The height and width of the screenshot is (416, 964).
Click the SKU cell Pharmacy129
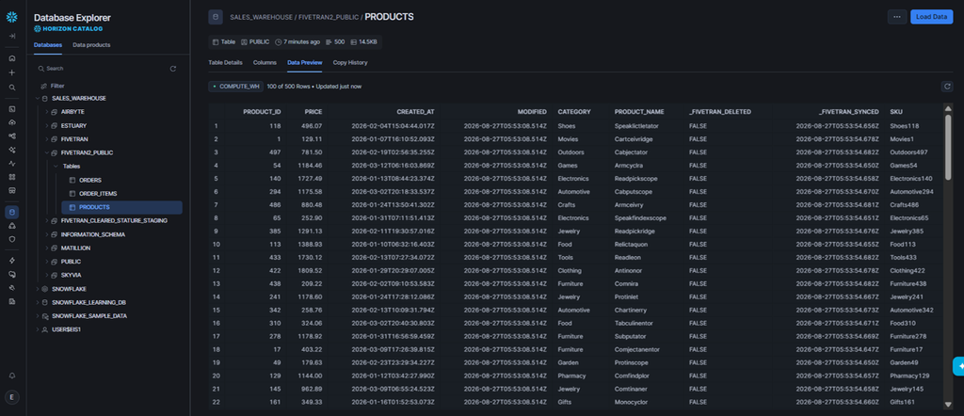click(909, 376)
